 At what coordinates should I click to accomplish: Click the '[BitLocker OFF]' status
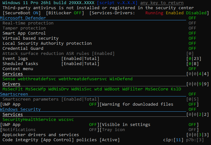(x=65, y=13)
